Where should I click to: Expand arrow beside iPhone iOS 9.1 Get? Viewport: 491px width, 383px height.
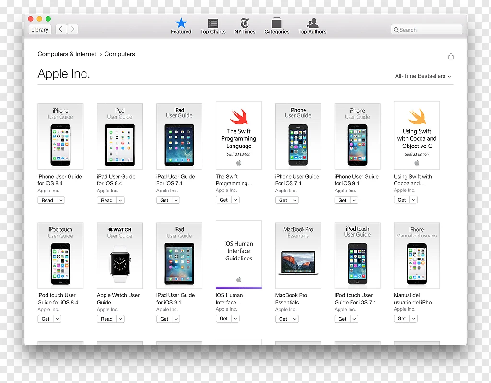coord(354,200)
